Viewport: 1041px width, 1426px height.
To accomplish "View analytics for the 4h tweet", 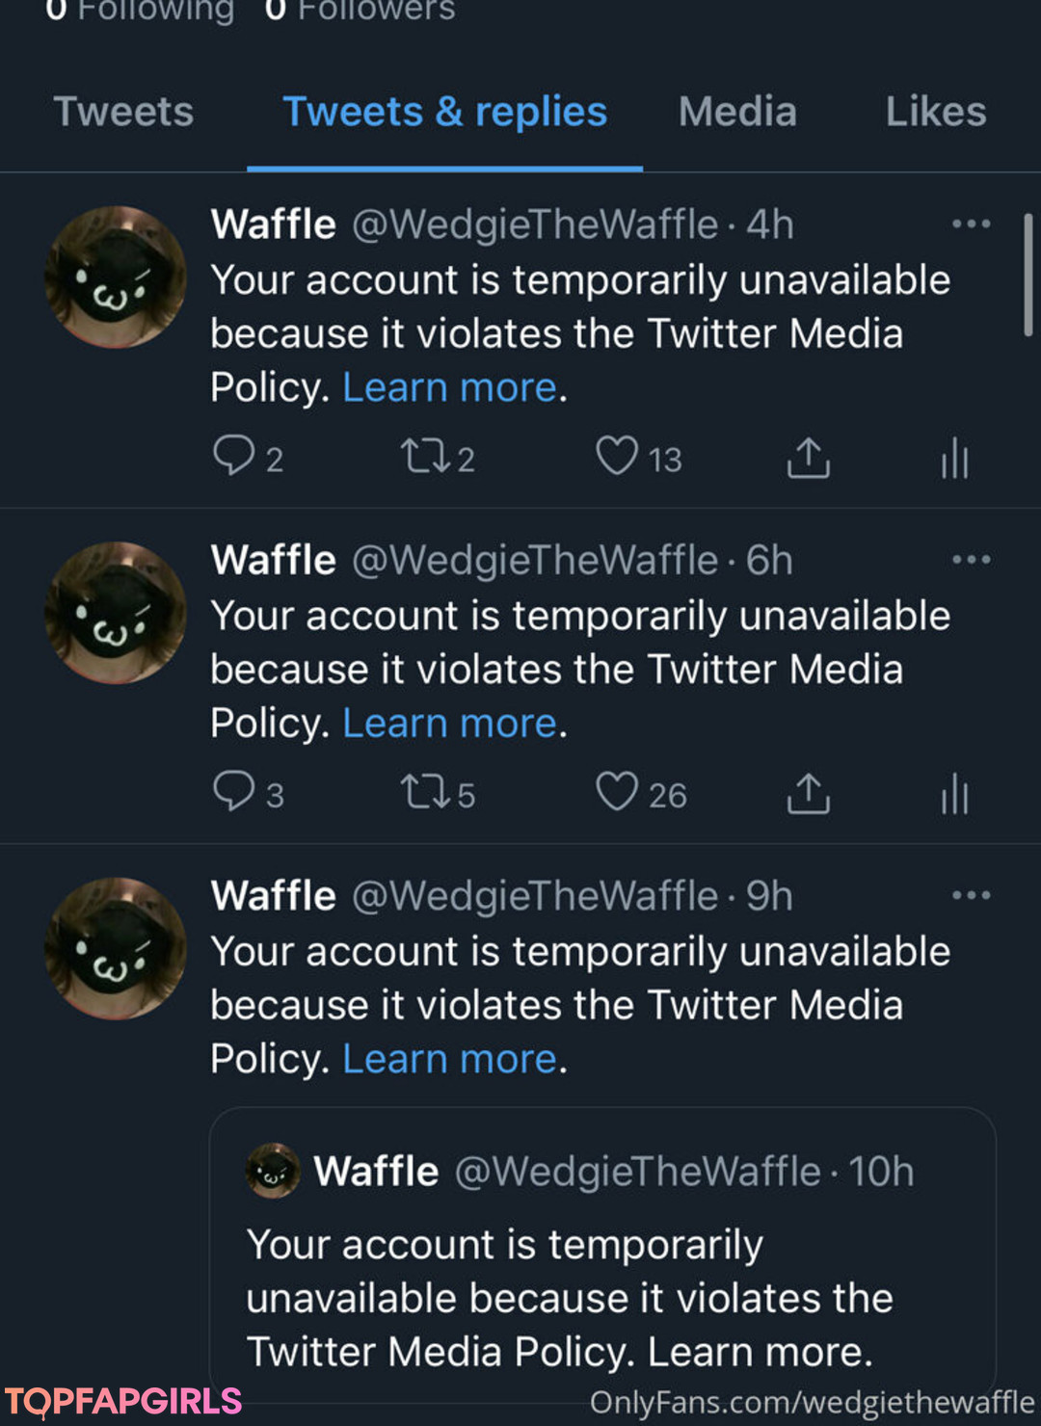I will tap(954, 458).
